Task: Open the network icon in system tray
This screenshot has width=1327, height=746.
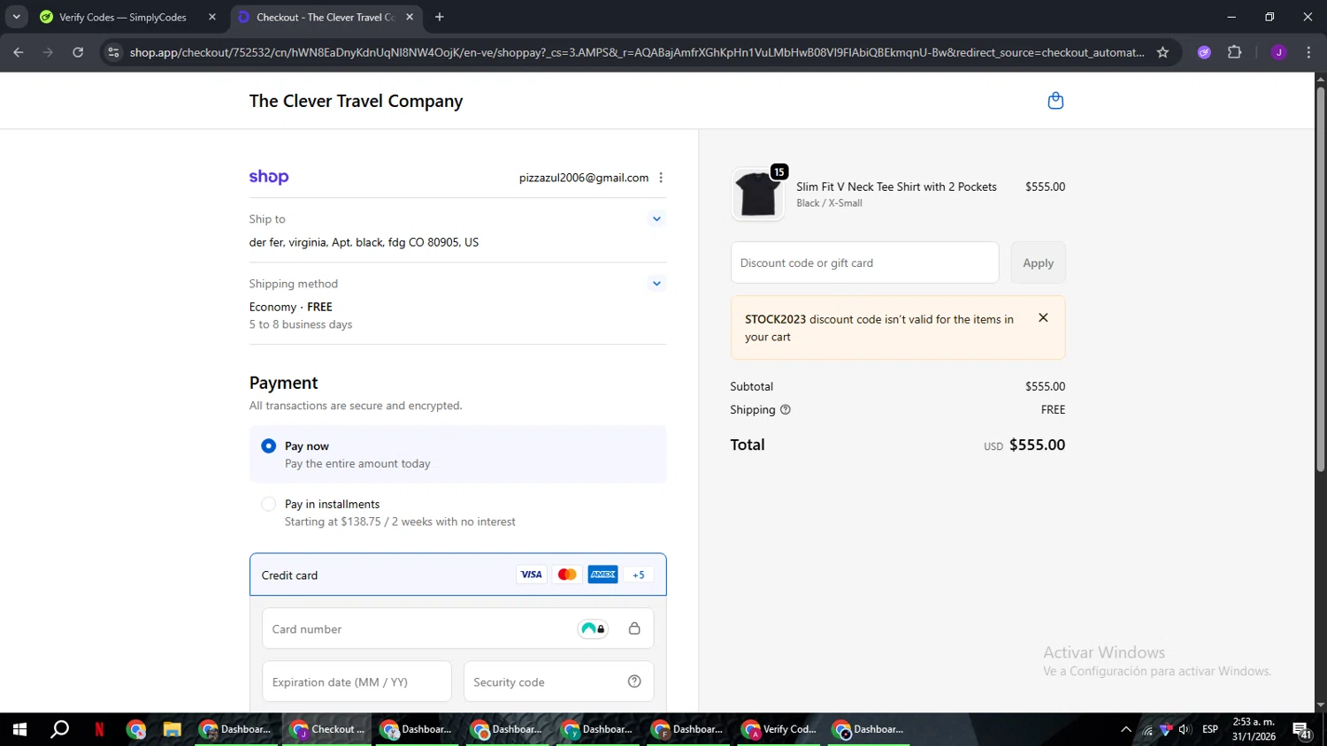Action: click(1147, 729)
